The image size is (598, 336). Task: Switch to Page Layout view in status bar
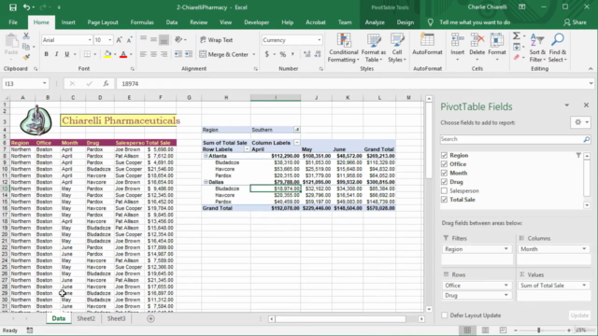click(485, 329)
